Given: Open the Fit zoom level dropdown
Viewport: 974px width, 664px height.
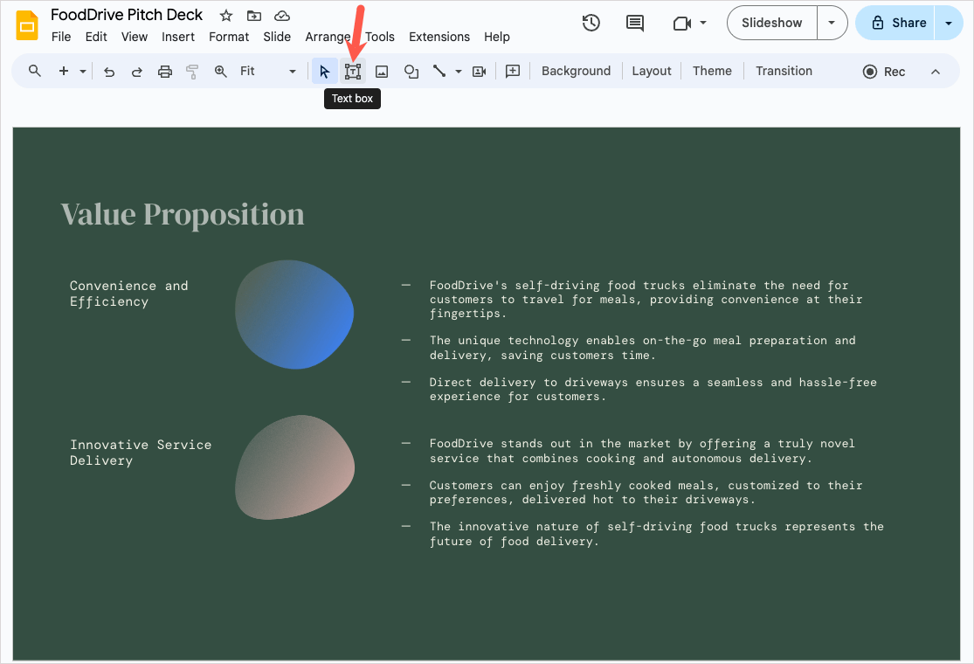Looking at the screenshot, I should click(x=267, y=72).
